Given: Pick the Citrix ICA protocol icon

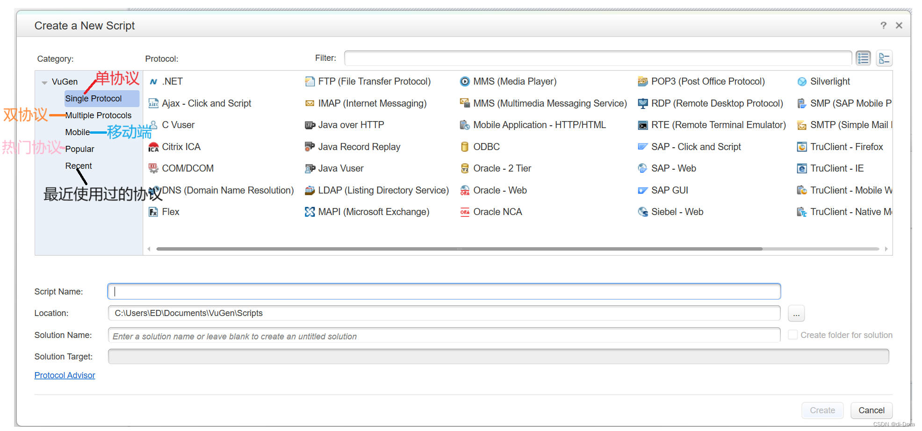Looking at the screenshot, I should coord(153,147).
